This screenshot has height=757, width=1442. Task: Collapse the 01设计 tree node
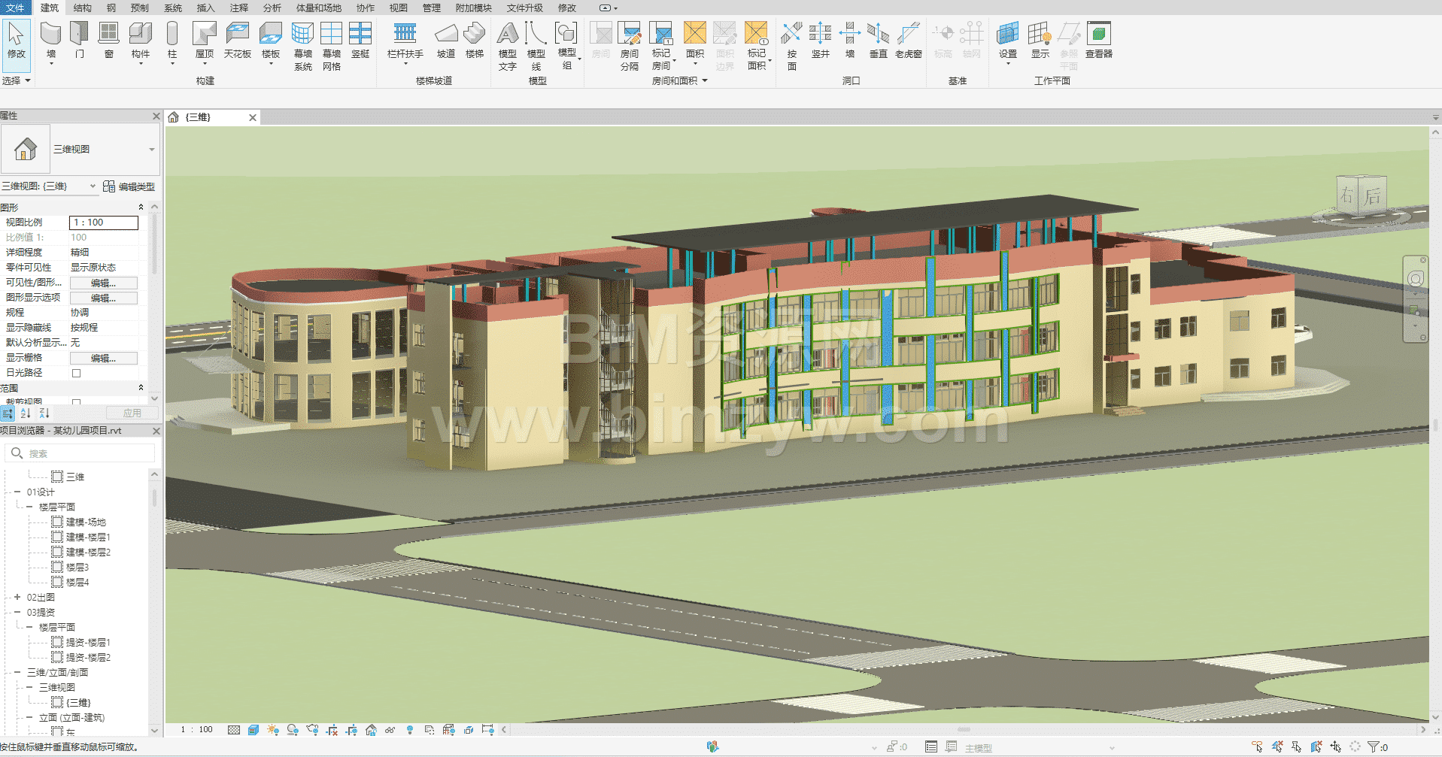(17, 492)
